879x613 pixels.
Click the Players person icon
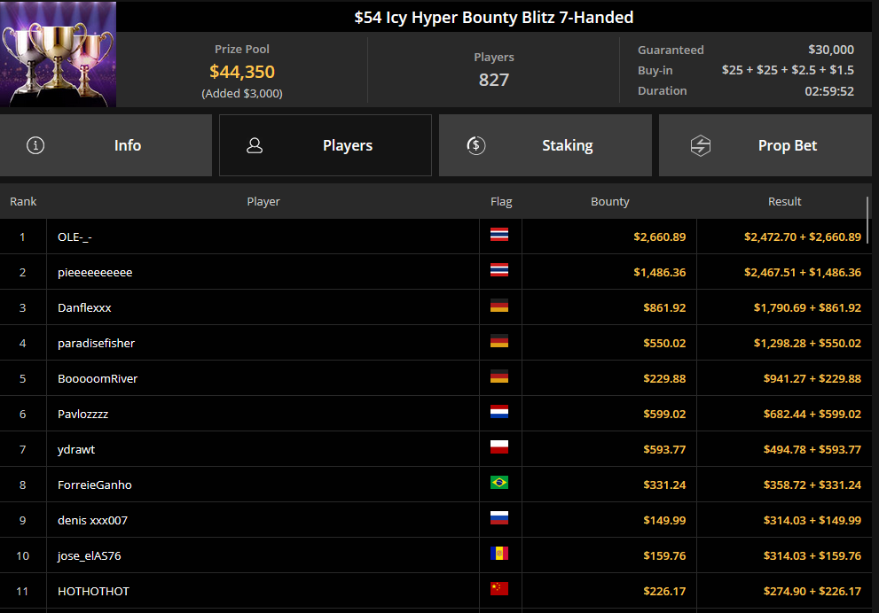point(255,145)
